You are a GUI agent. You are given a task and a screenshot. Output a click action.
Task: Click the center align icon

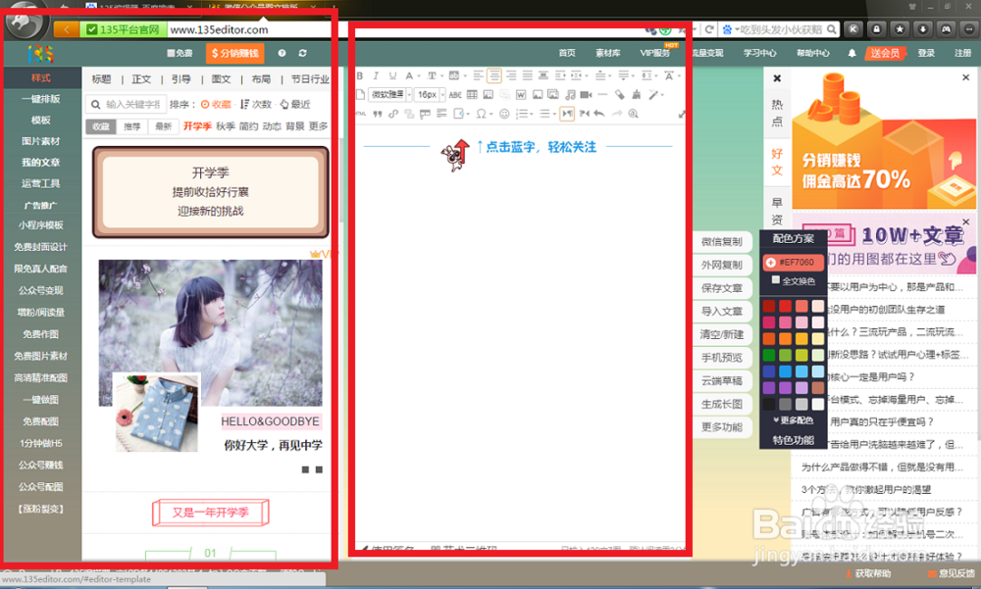click(x=494, y=75)
